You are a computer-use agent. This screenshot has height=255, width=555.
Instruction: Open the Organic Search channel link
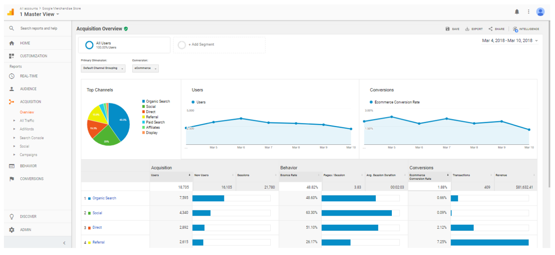104,199
